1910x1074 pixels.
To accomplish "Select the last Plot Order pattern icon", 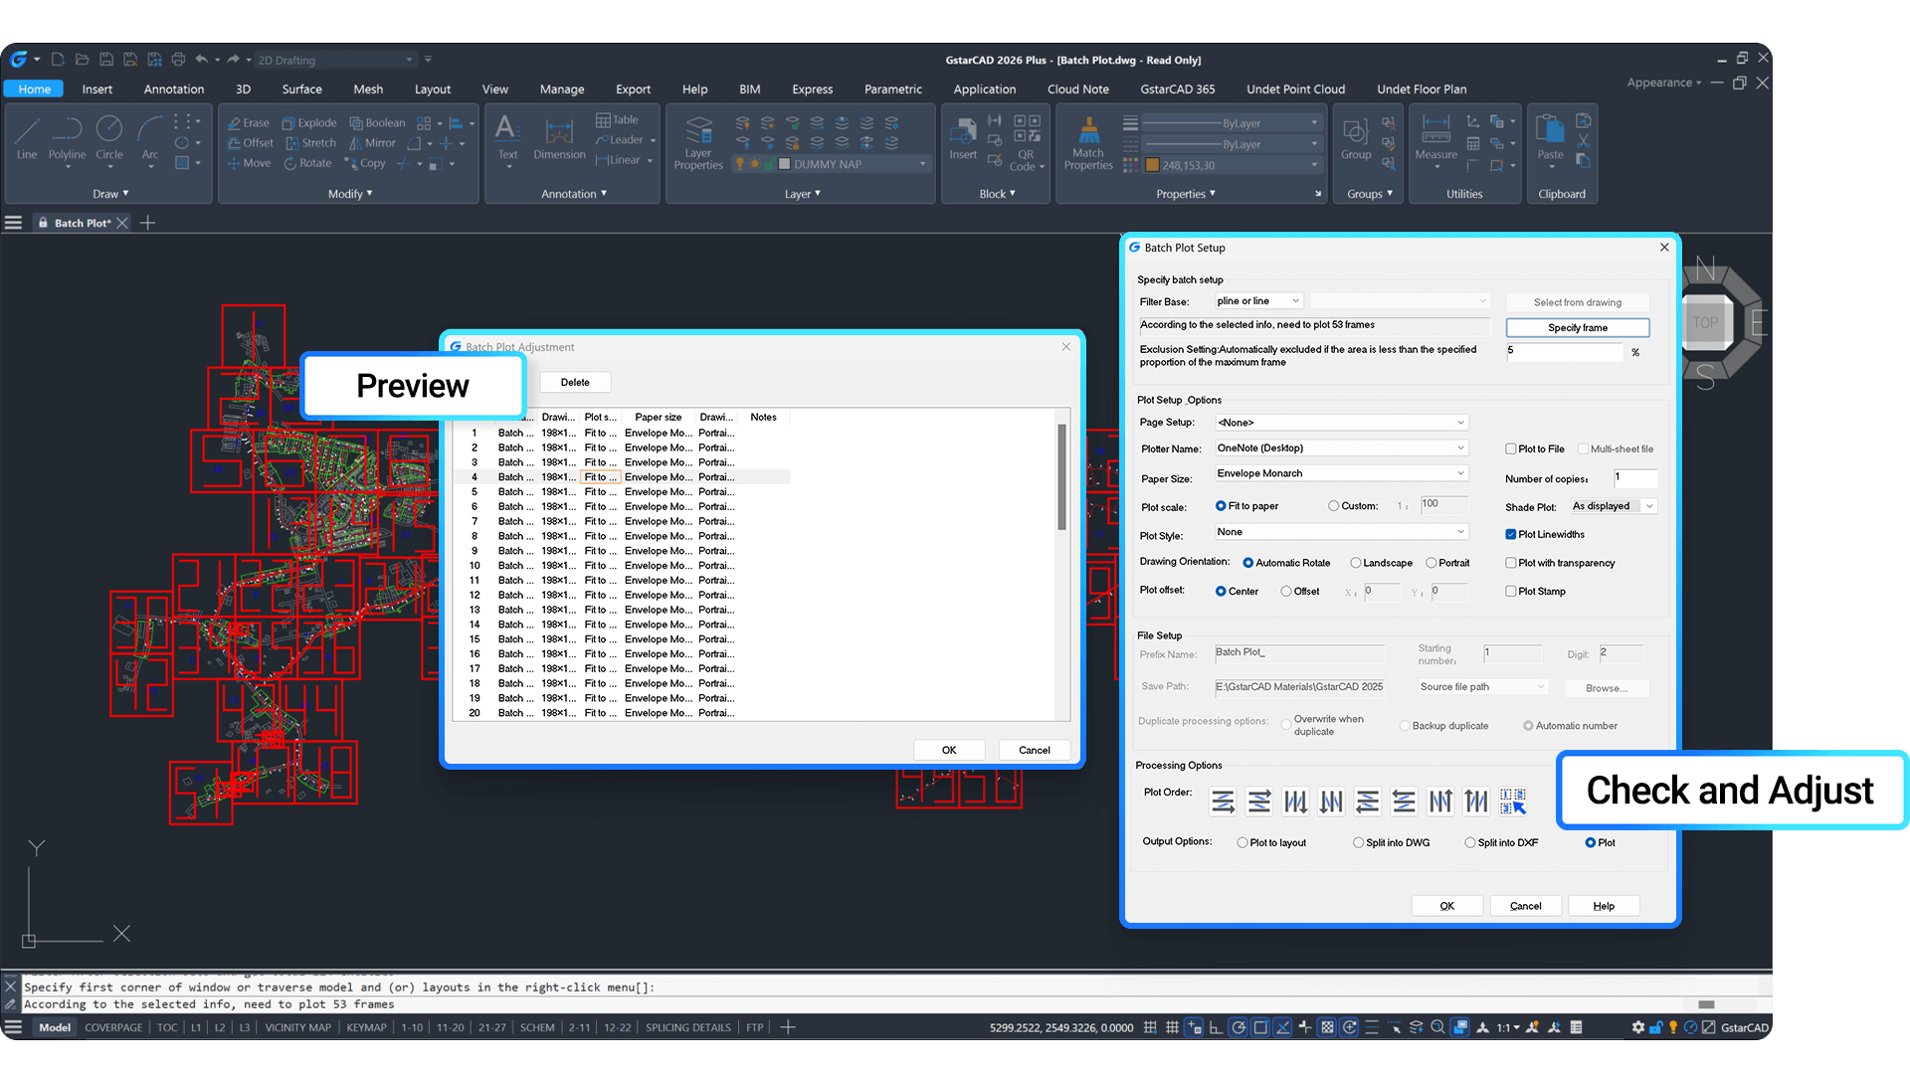I will click(x=1515, y=801).
